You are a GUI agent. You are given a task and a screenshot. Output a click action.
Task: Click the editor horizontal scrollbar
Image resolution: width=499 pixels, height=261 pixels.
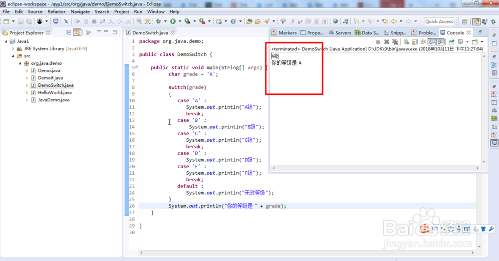[x=307, y=253]
